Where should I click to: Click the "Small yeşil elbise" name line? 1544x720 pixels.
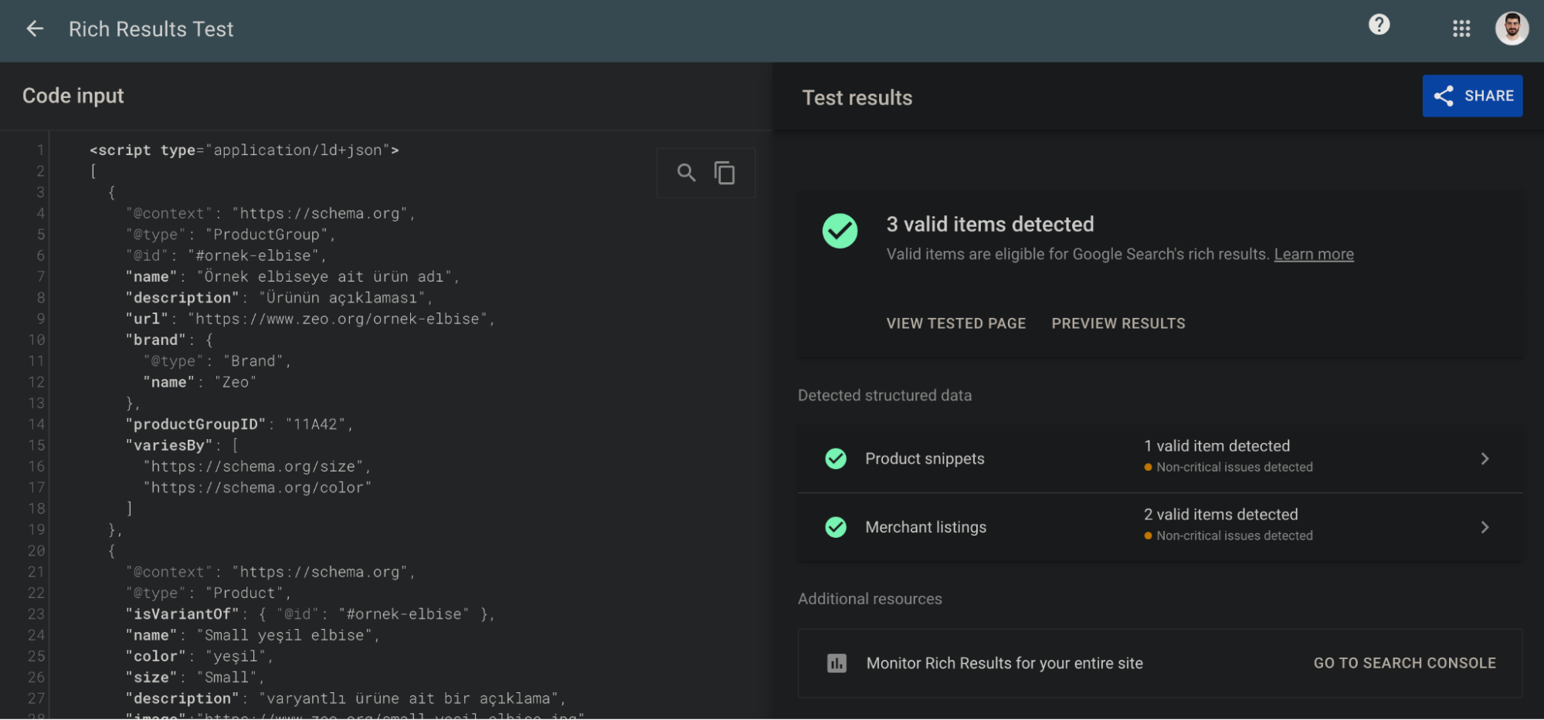click(253, 635)
